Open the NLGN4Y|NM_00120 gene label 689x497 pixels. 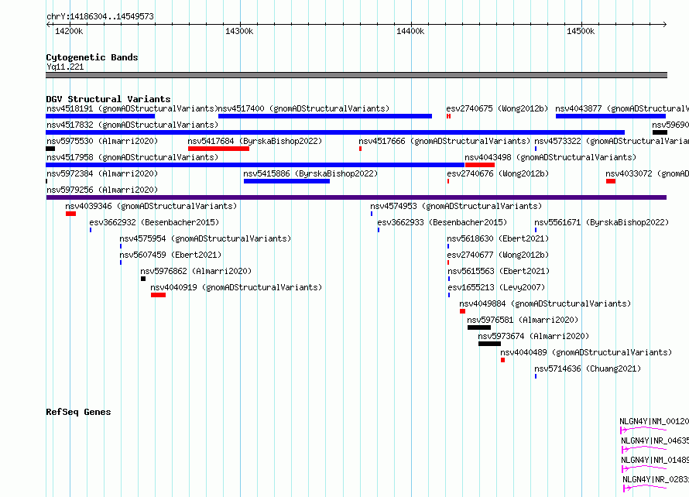click(x=654, y=421)
